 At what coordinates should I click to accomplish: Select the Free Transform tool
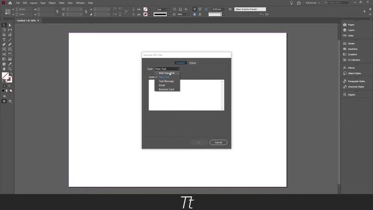point(10,54)
